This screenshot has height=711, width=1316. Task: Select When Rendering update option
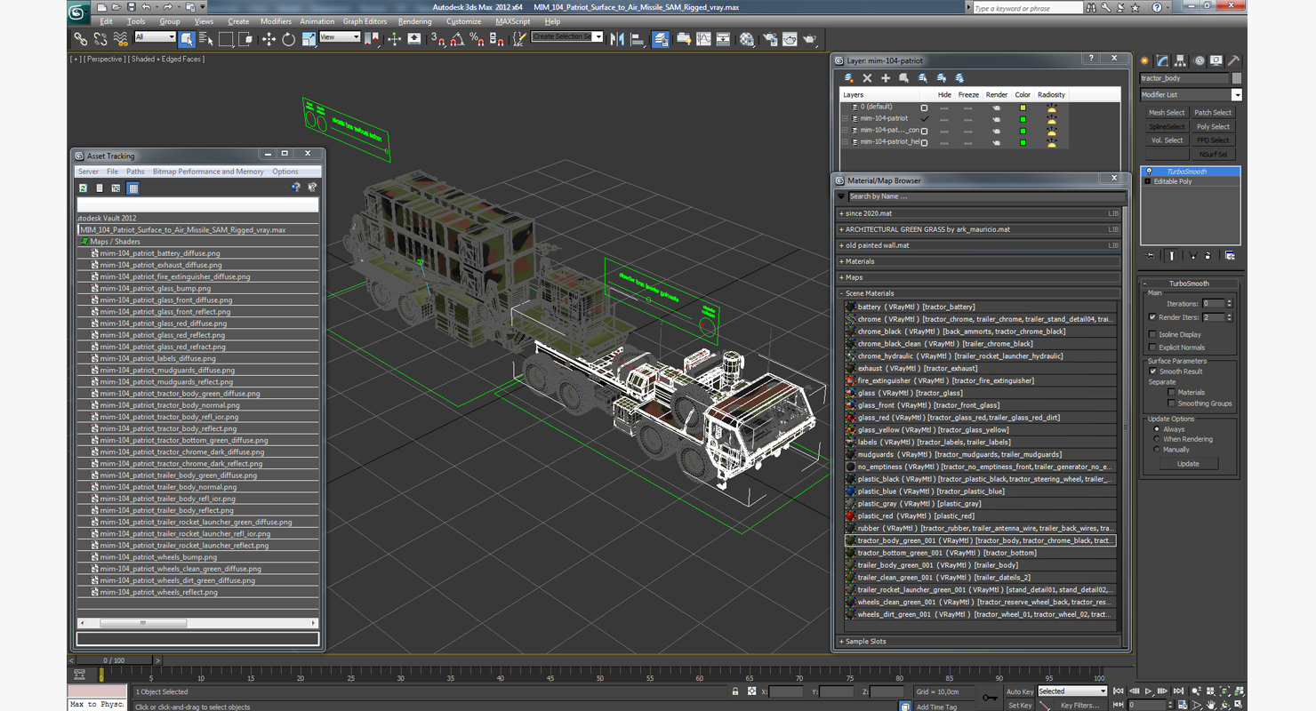coord(1157,439)
